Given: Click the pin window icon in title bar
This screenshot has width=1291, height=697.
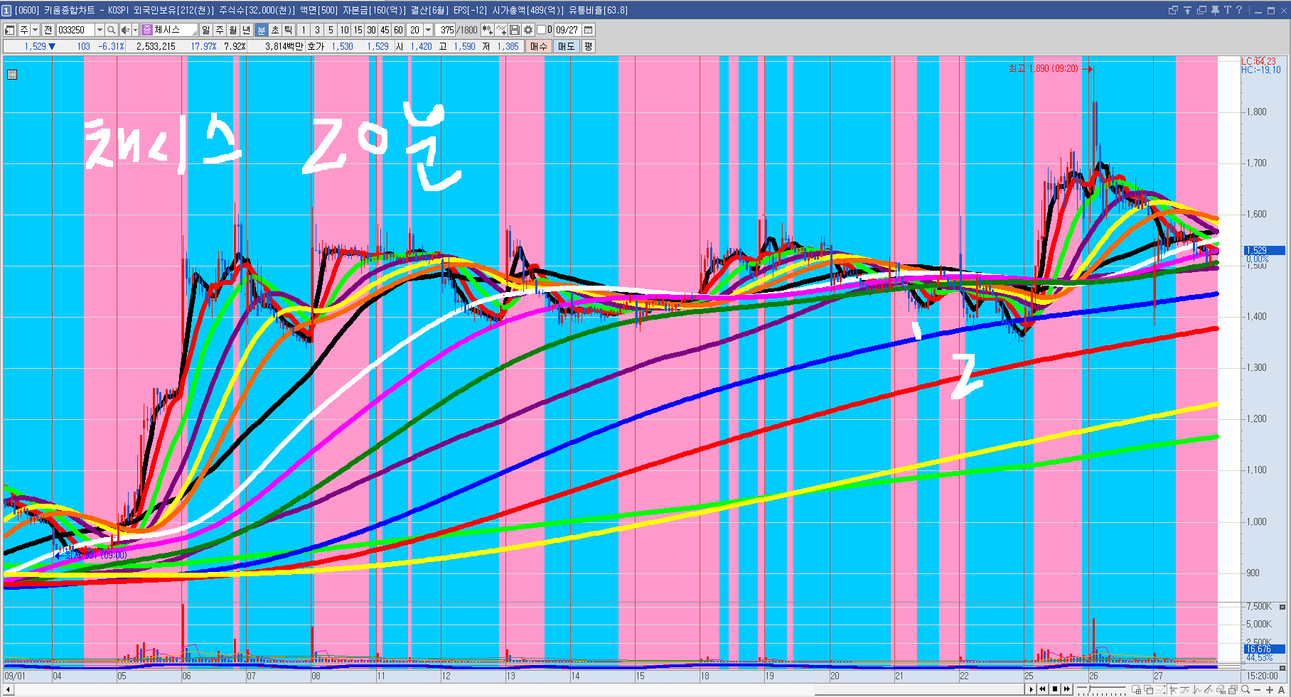Looking at the screenshot, I should click(x=1214, y=10).
